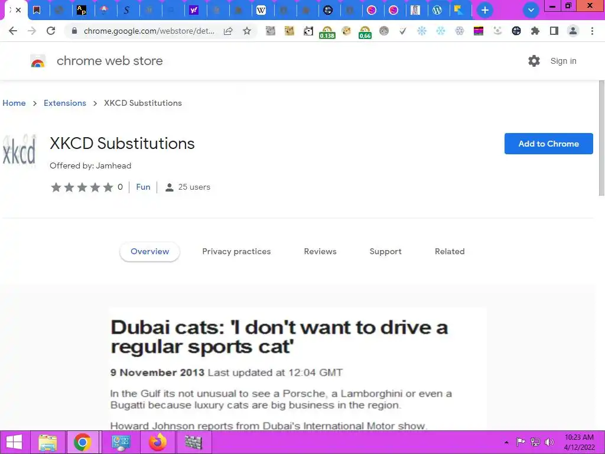Image resolution: width=605 pixels, height=454 pixels.
Task: Open Firefox from the taskbar
Action: [x=157, y=442]
